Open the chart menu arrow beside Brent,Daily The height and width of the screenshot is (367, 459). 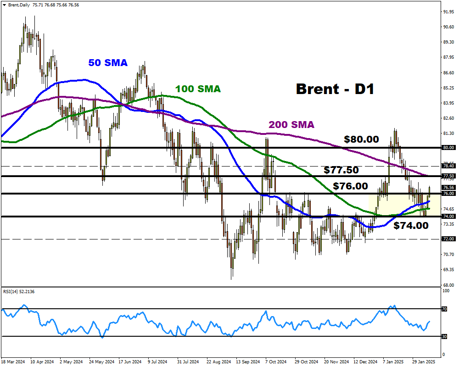point(4,5)
